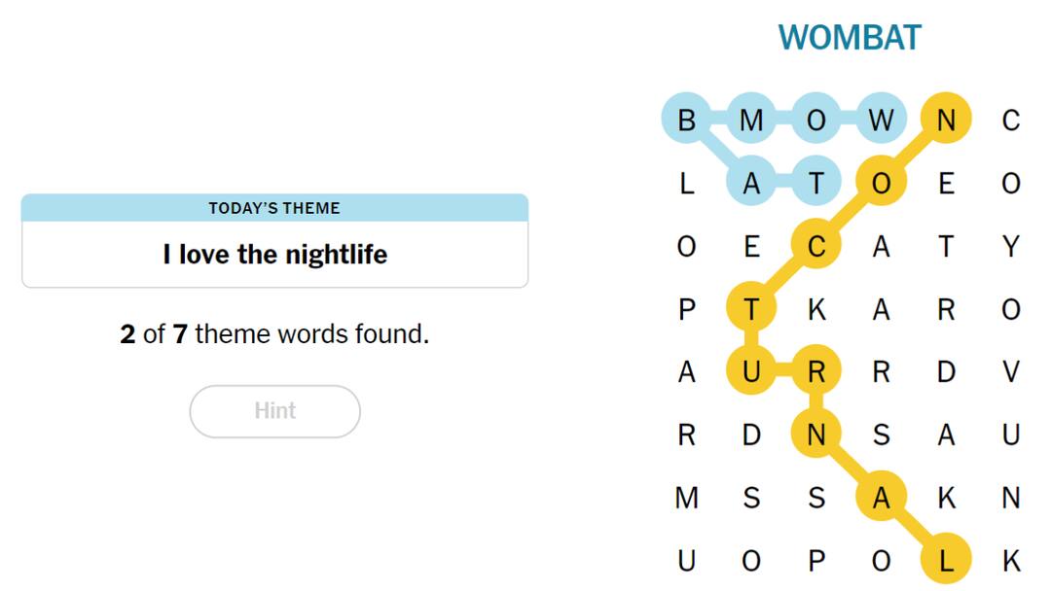Tap the blue-highlighted letter T
1051x591 pixels.
816,184
